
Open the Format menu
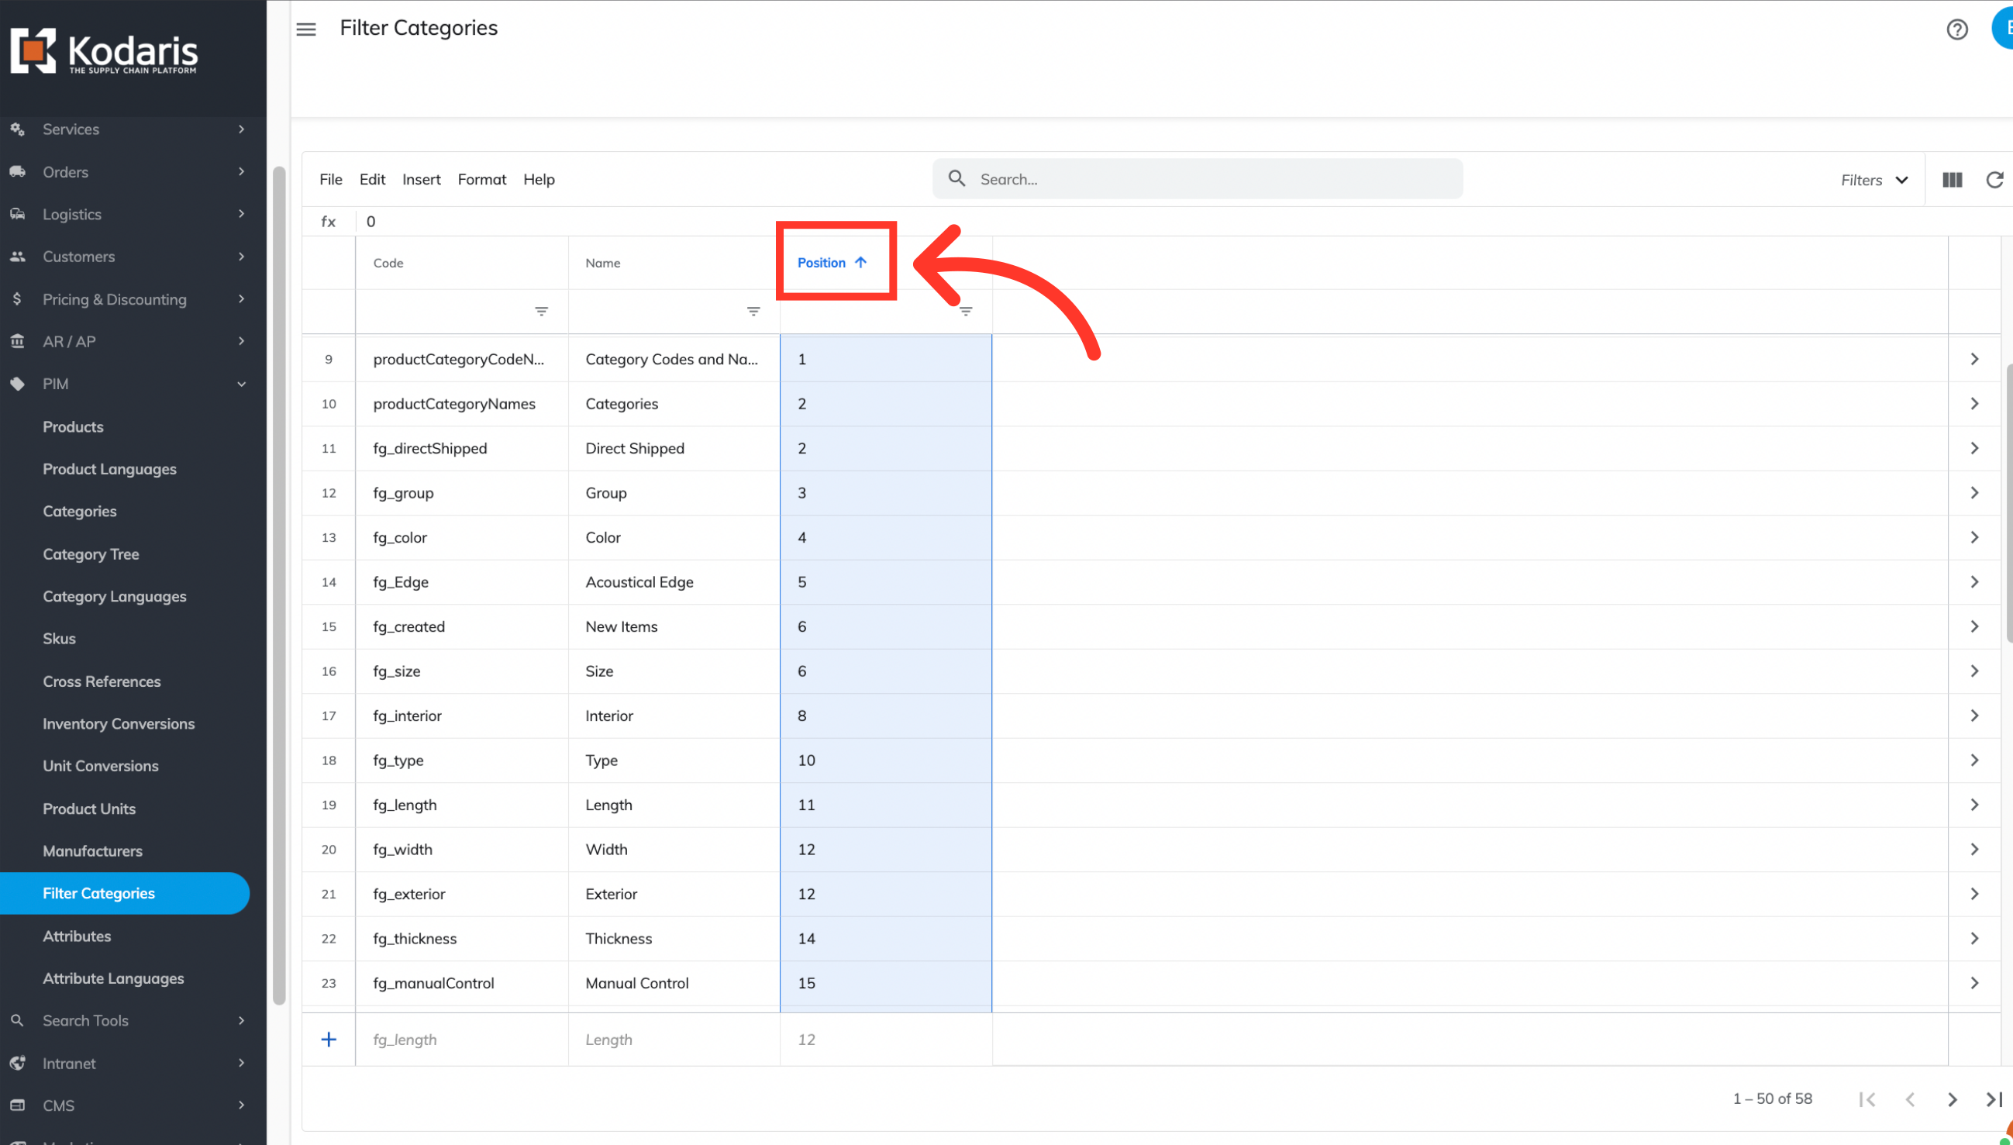pos(481,179)
